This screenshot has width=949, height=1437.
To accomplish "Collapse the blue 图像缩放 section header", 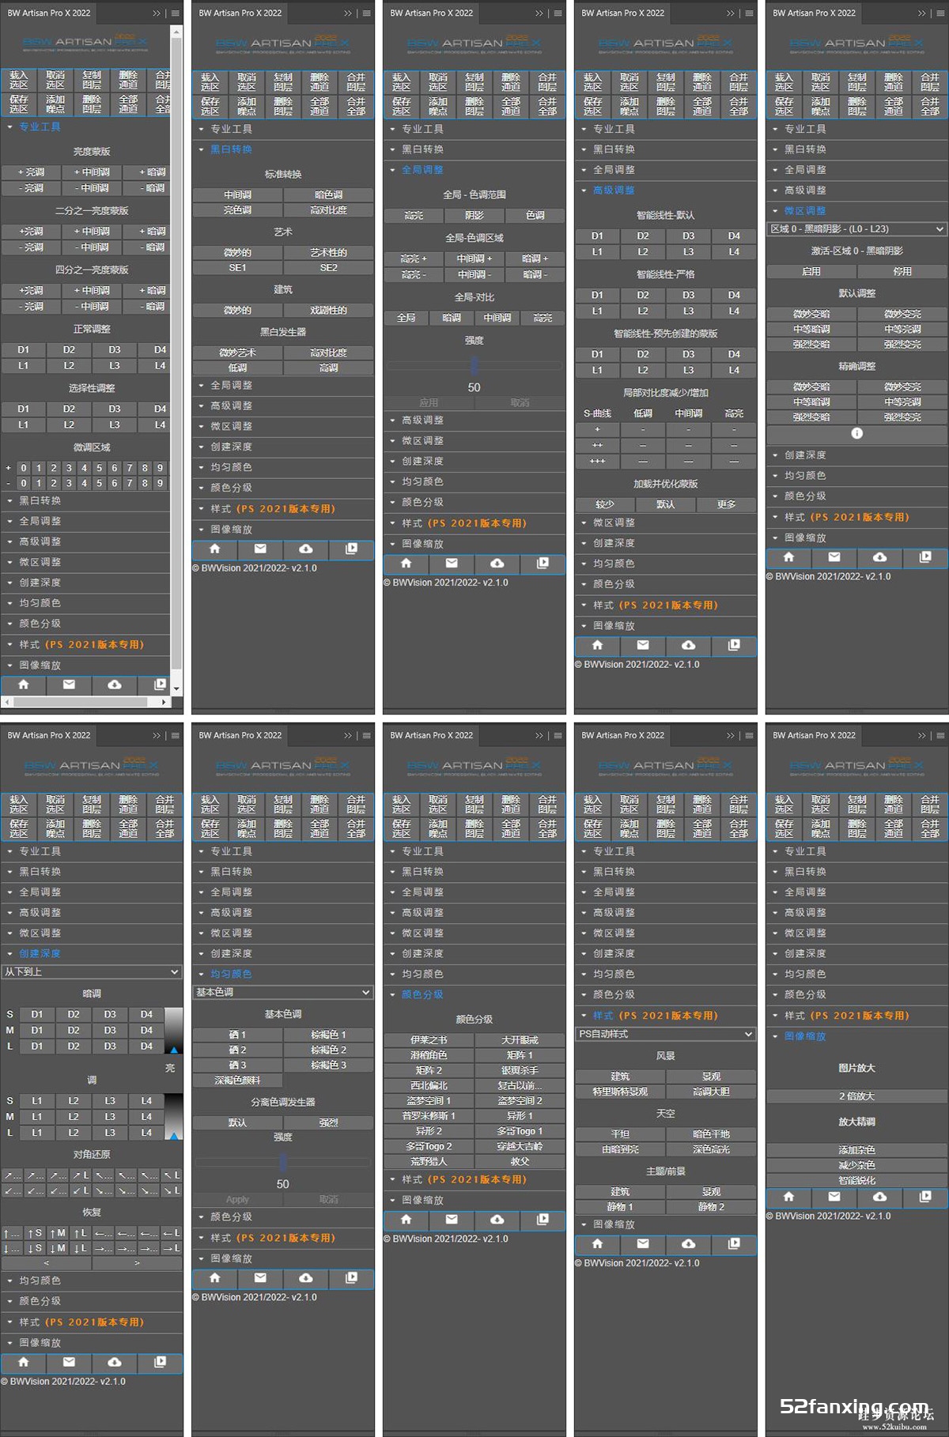I will [x=856, y=1036].
